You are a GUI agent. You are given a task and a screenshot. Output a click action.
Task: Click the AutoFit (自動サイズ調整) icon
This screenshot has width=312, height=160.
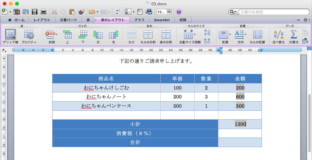coord(188,34)
